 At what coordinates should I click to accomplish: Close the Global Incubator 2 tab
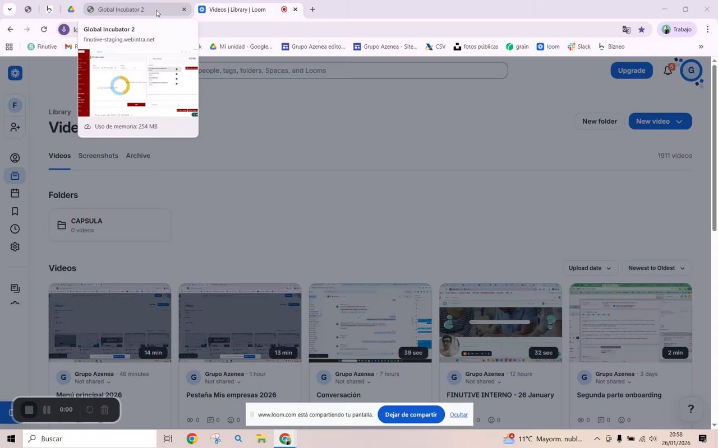coord(184,10)
